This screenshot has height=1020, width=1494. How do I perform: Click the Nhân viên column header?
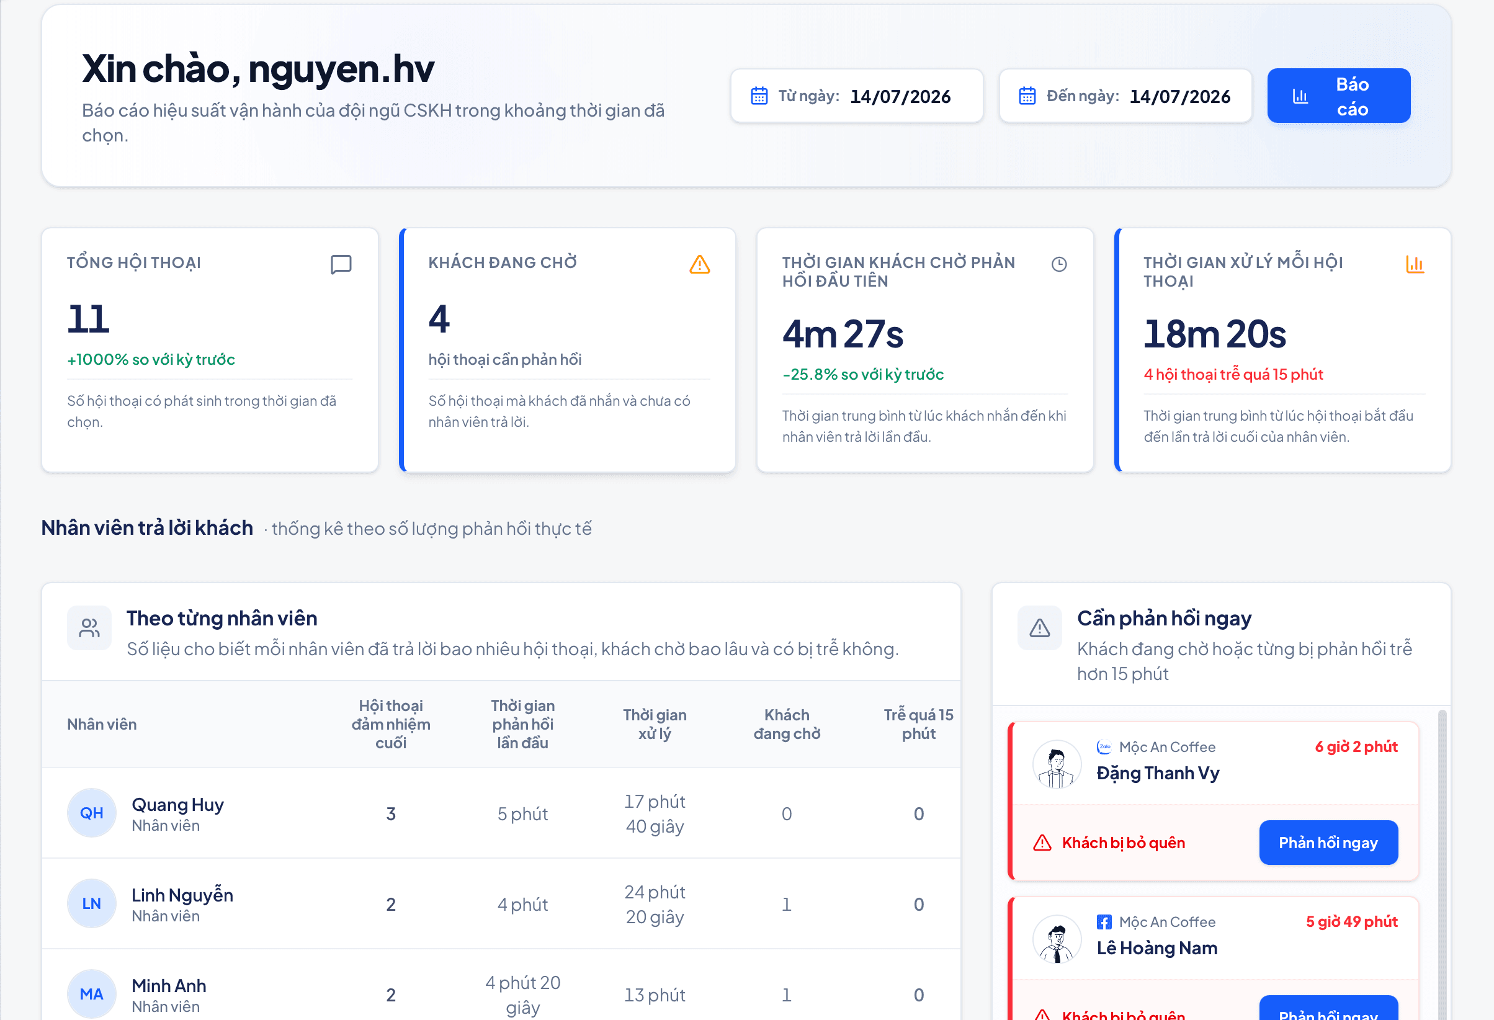pos(102,724)
